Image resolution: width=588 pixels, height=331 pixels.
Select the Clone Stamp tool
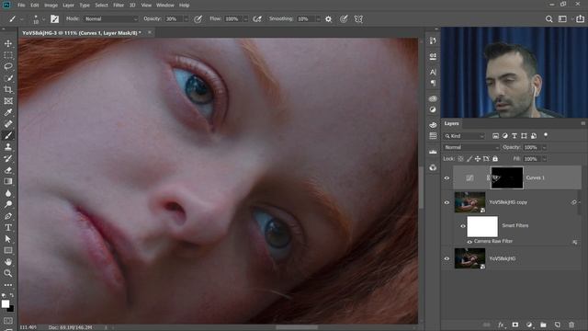[x=8, y=147]
